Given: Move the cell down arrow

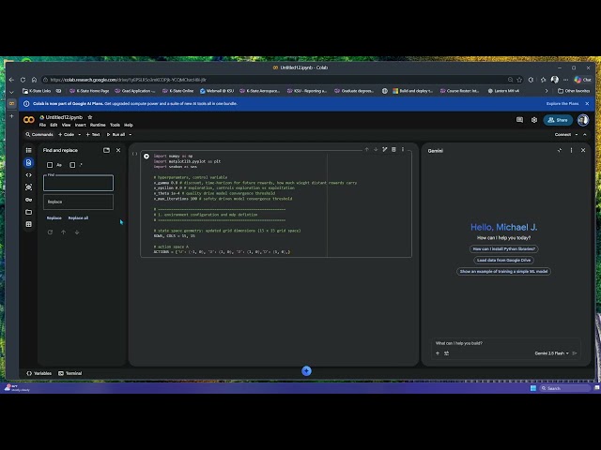Looking at the screenshot, I should tap(376, 150).
